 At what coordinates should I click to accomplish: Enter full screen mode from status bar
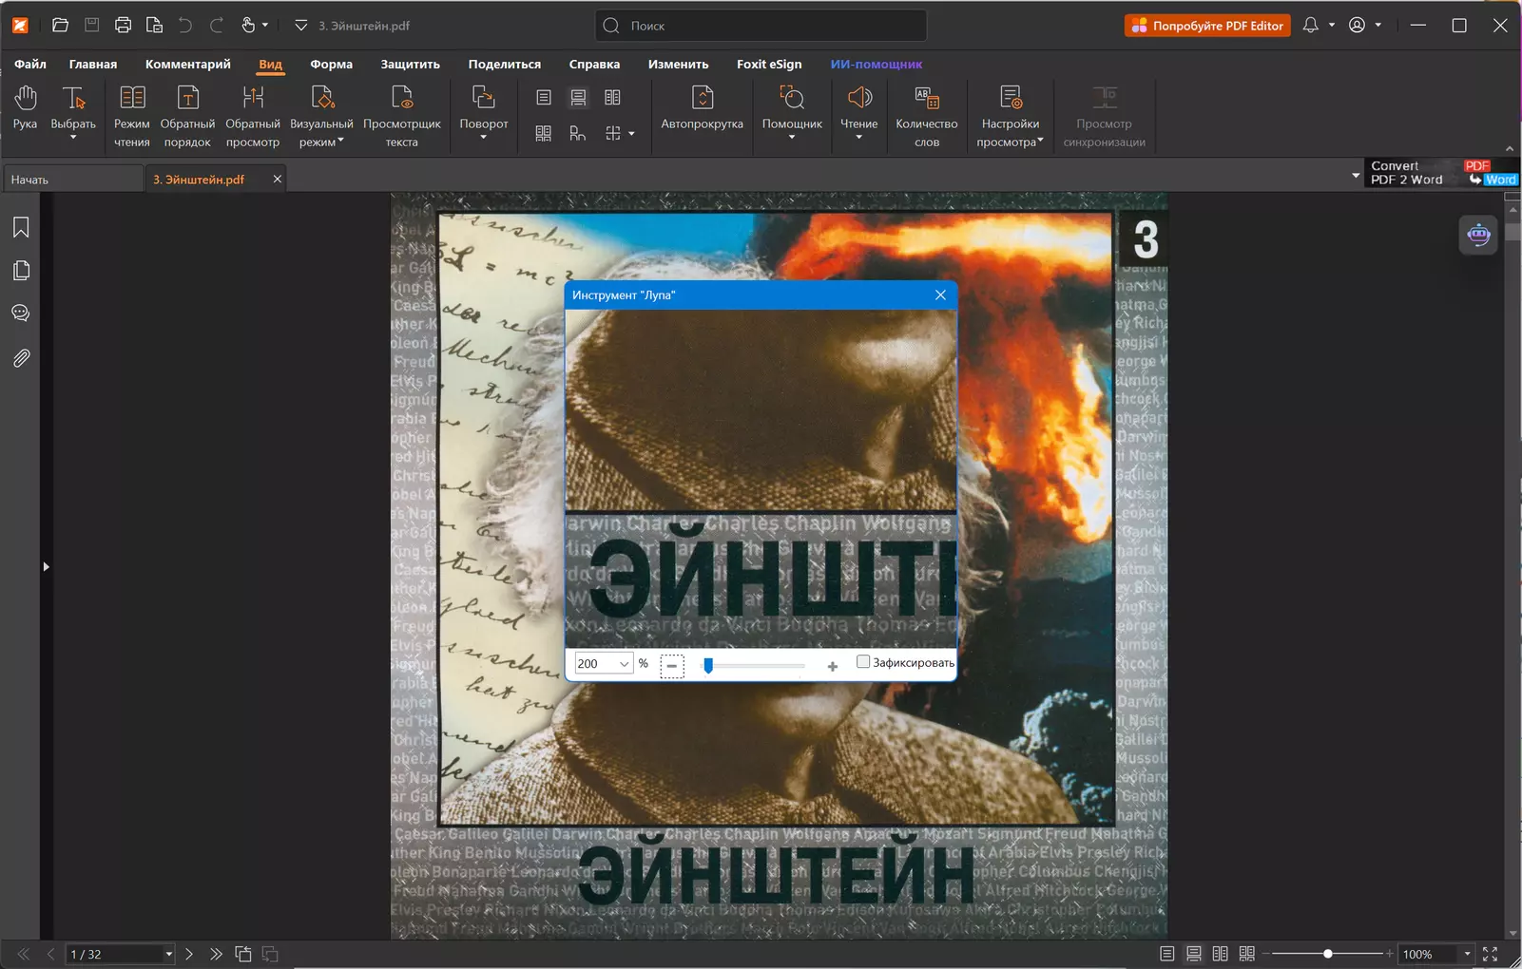[1490, 954]
